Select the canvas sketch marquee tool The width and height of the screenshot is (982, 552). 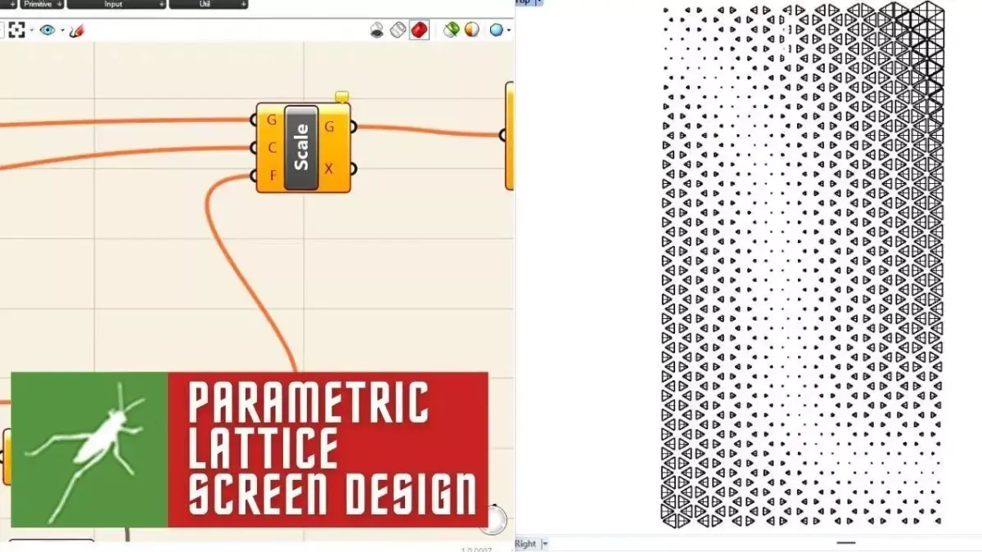coord(18,30)
